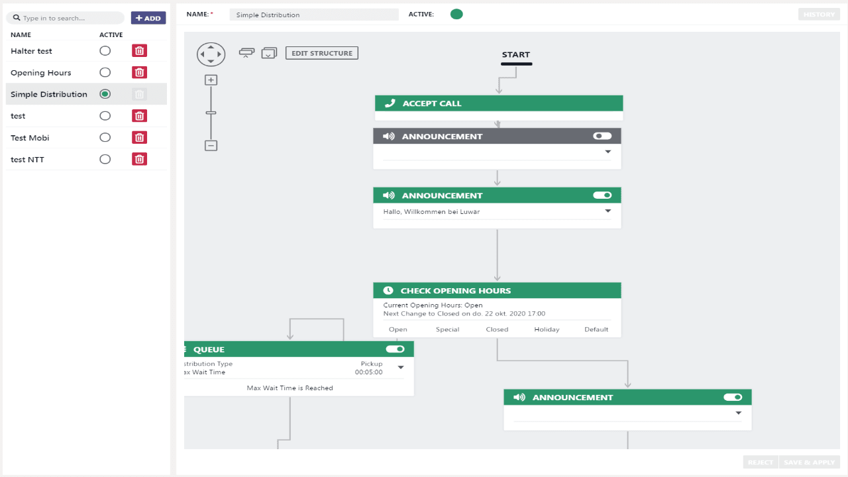Zoom out with the minus icon
The width and height of the screenshot is (848, 477).
(x=211, y=146)
